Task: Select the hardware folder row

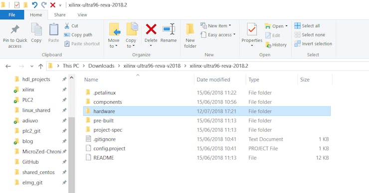Action: [x=207, y=111]
